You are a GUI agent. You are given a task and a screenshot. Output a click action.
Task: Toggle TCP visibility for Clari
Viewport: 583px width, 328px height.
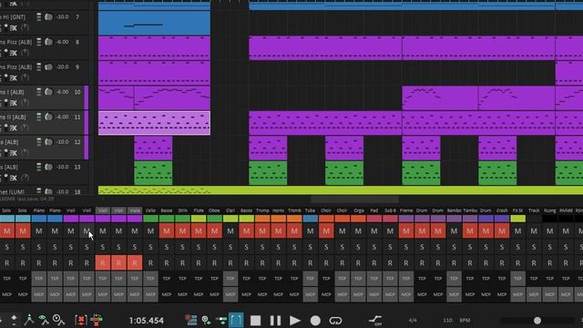pos(230,279)
